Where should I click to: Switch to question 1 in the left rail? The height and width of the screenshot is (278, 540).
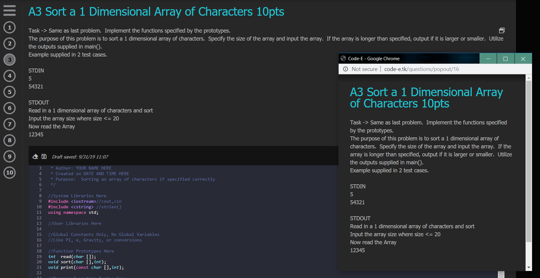[9, 27]
